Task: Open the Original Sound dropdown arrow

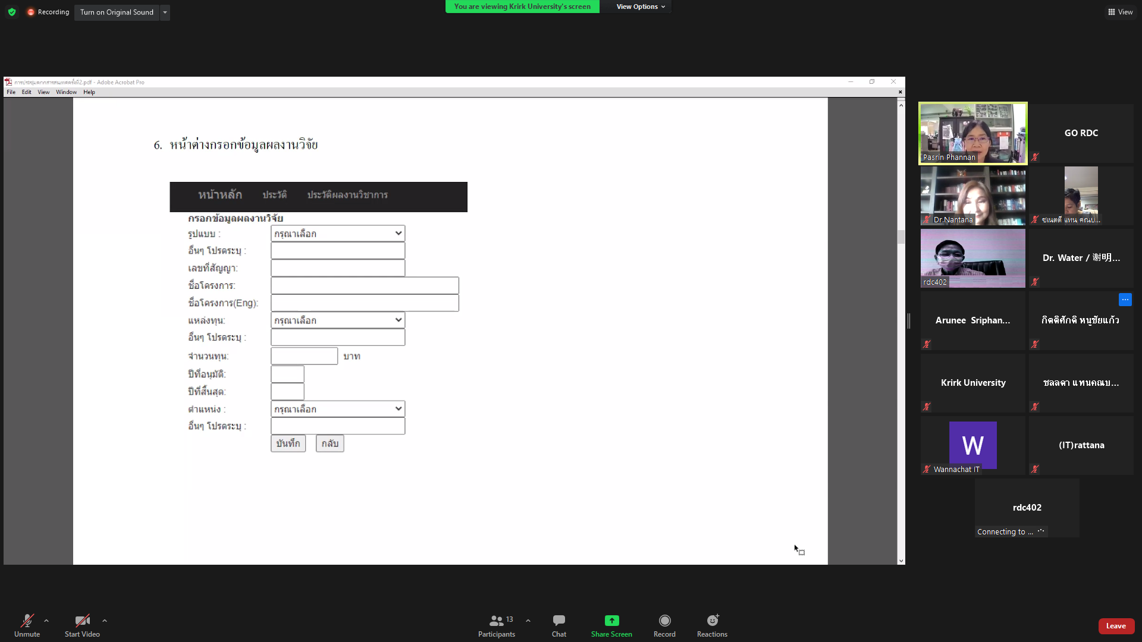Action: 165,12
